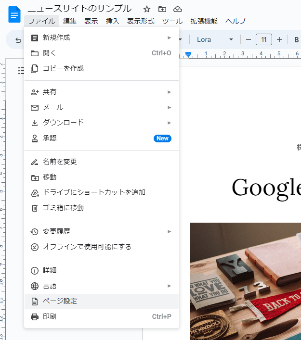Open the 拡張機能 menu
This screenshot has width=301, height=340.
point(204,21)
